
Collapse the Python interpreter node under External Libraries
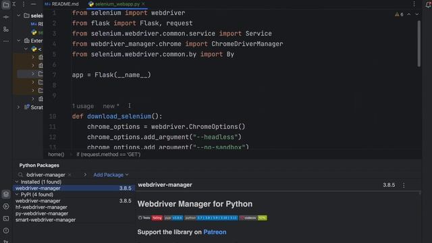click(x=26, y=49)
